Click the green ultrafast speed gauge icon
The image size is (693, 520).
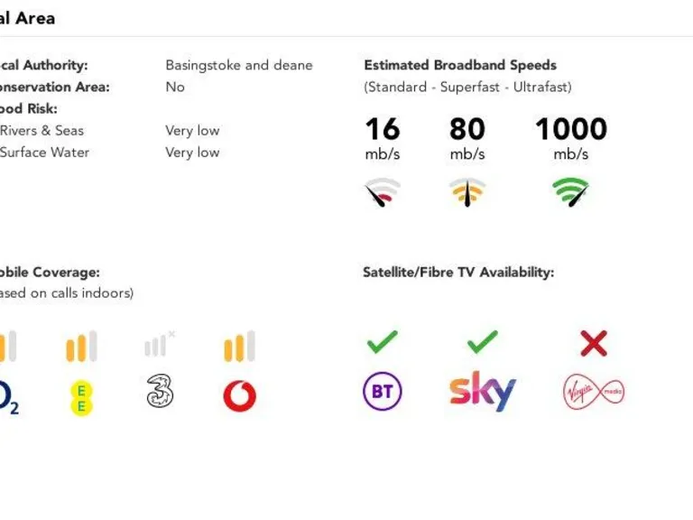click(570, 191)
